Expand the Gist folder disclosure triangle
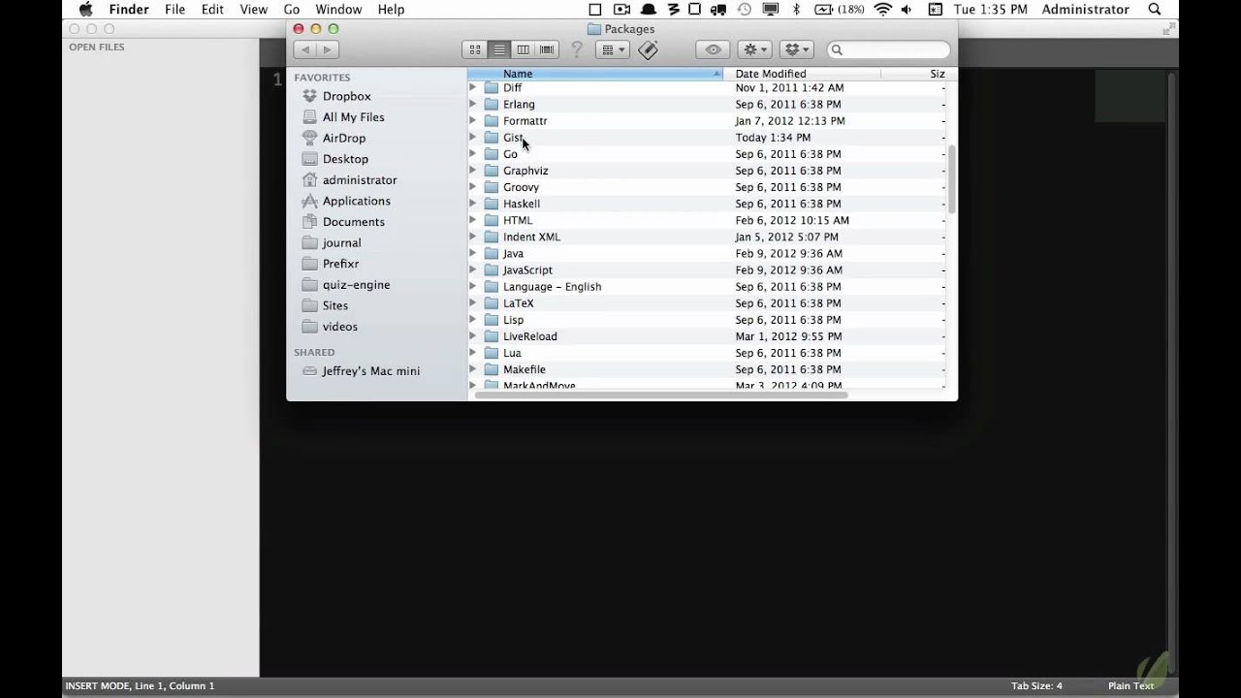 [x=473, y=137]
